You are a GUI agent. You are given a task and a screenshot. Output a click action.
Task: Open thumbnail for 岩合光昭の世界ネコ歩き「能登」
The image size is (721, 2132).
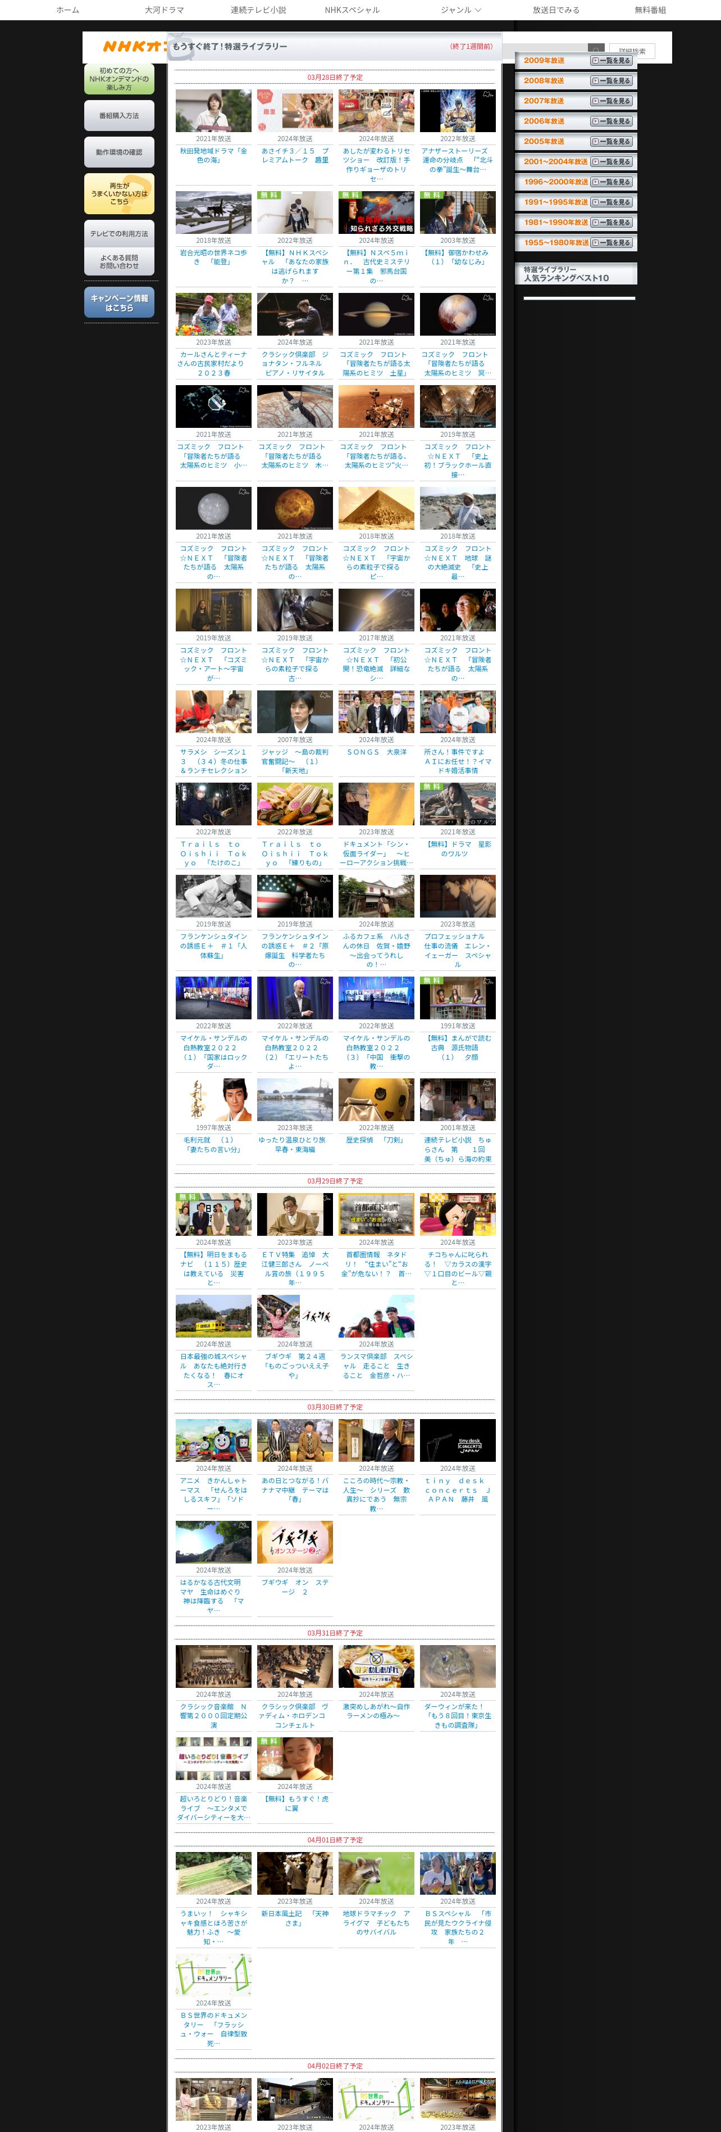[213, 213]
